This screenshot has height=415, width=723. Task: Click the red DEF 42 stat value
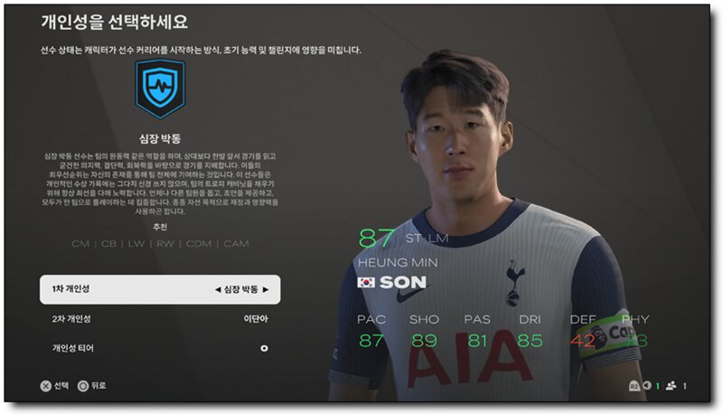583,341
